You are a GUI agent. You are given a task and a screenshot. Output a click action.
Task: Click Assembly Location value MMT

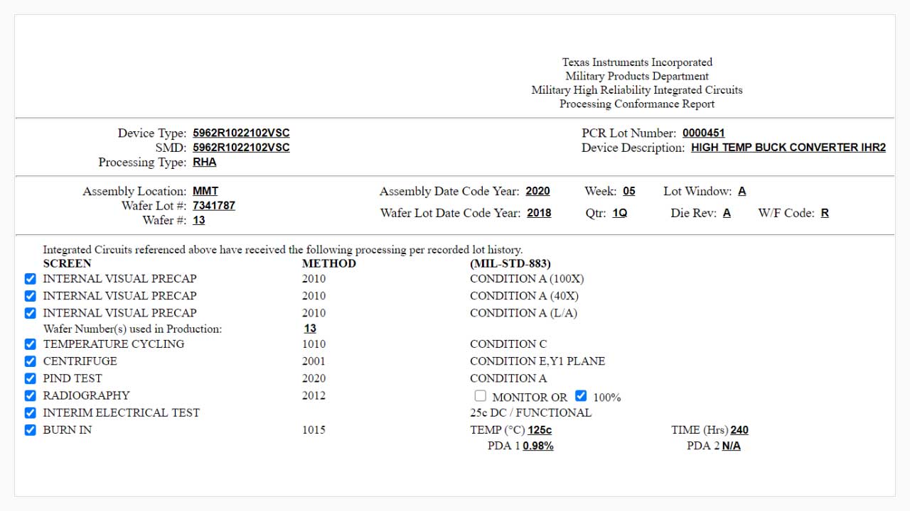coord(205,191)
